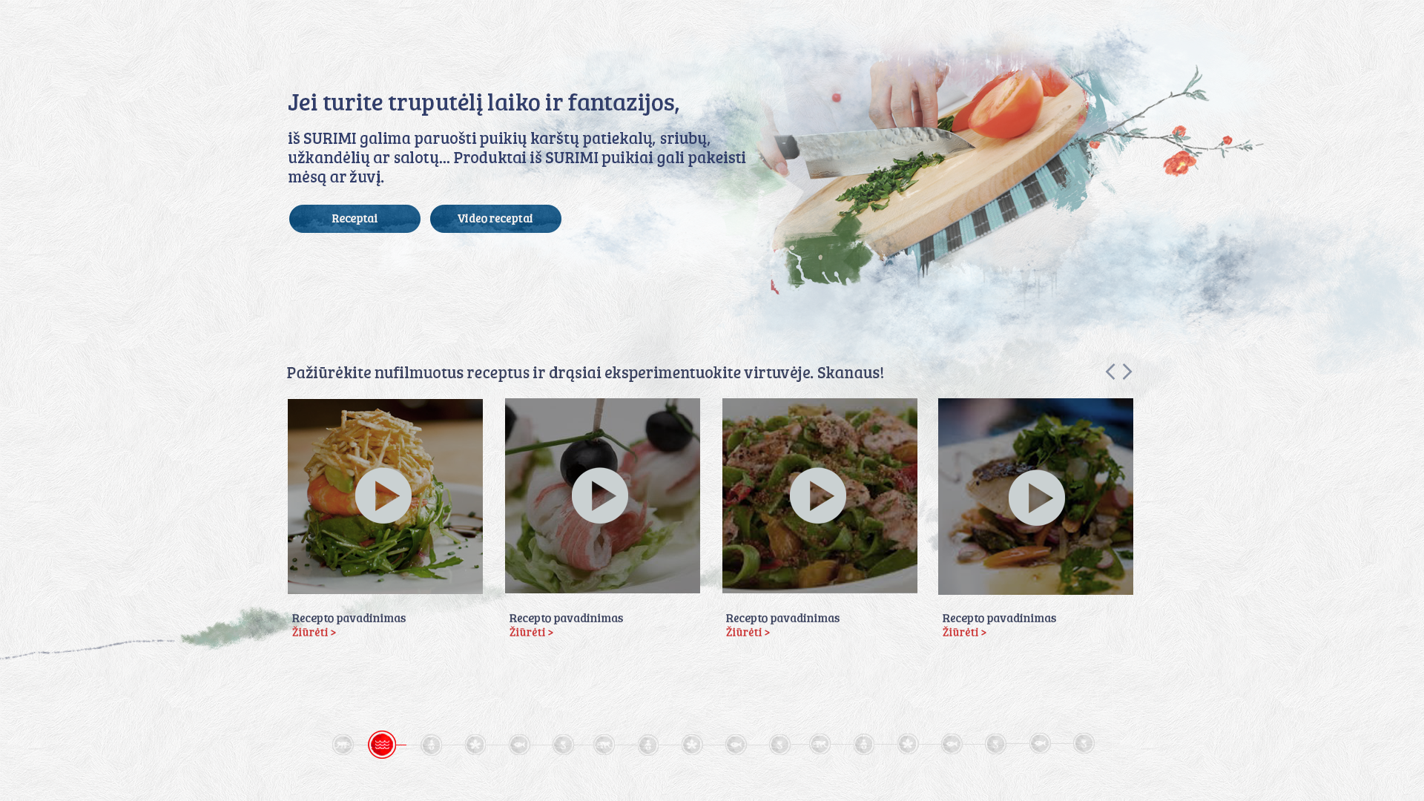Screen dimensions: 1424x801
Task: Show next recipes with right arrow
Action: click(x=1127, y=372)
